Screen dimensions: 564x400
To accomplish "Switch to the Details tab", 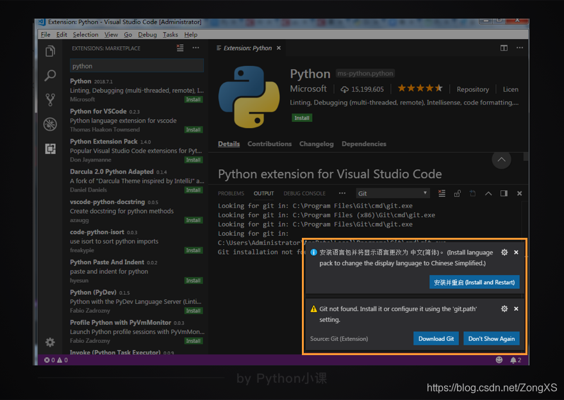I will [x=229, y=144].
